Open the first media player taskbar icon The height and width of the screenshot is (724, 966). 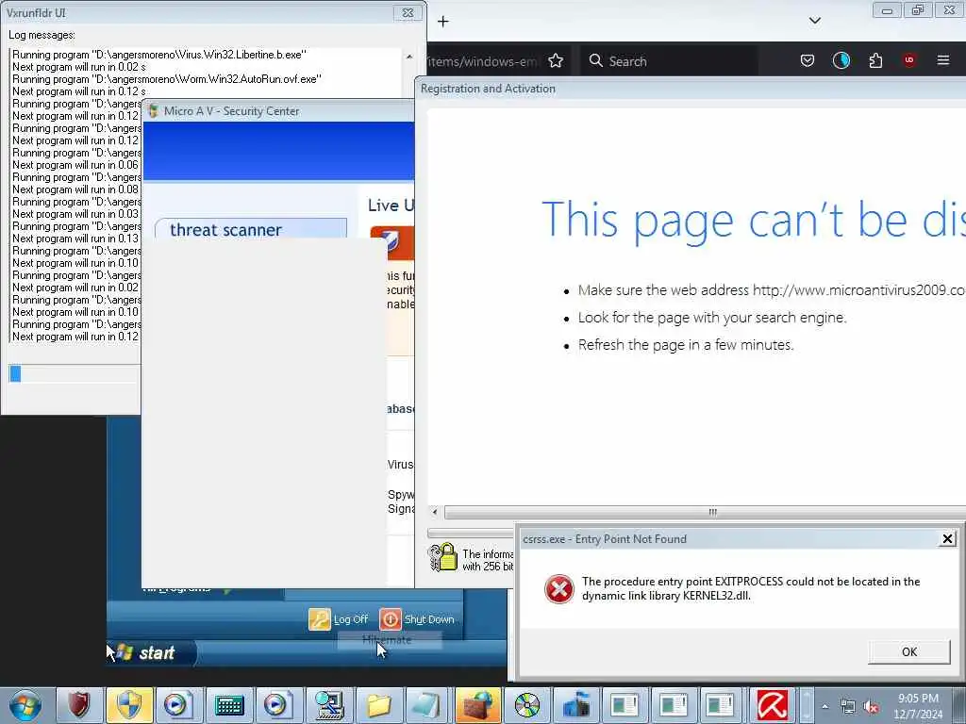(178, 705)
